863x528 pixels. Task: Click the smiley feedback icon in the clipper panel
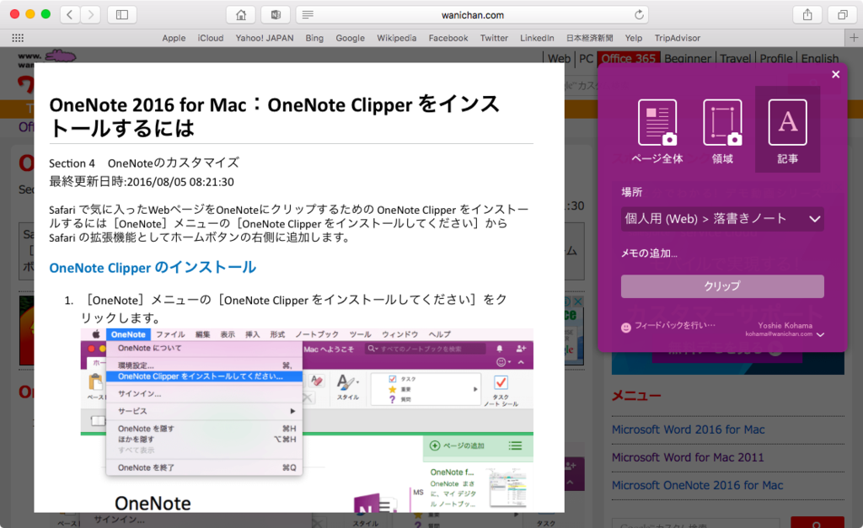point(624,325)
